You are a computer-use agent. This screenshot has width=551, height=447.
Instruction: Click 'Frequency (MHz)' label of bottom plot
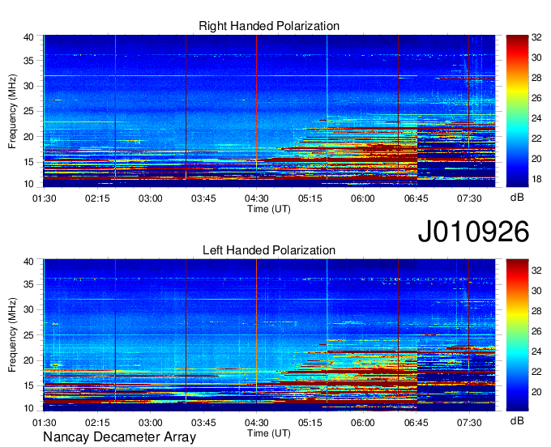coord(12,335)
